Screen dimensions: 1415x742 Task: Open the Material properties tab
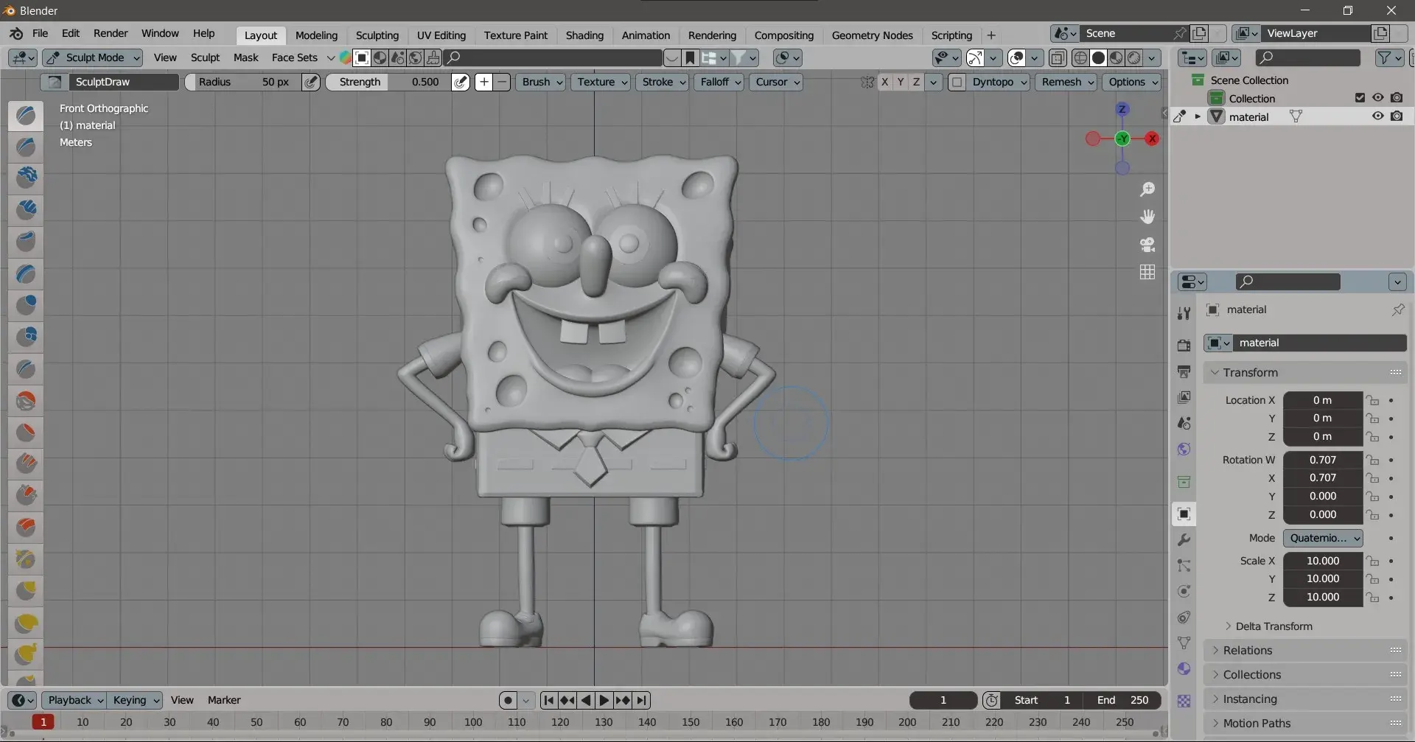point(1184,668)
